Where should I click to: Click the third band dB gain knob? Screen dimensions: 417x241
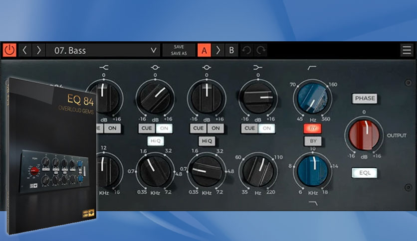[x=207, y=98]
